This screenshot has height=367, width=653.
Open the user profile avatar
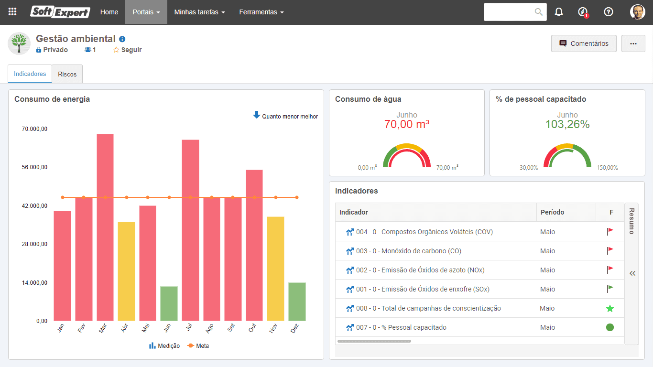coord(638,12)
